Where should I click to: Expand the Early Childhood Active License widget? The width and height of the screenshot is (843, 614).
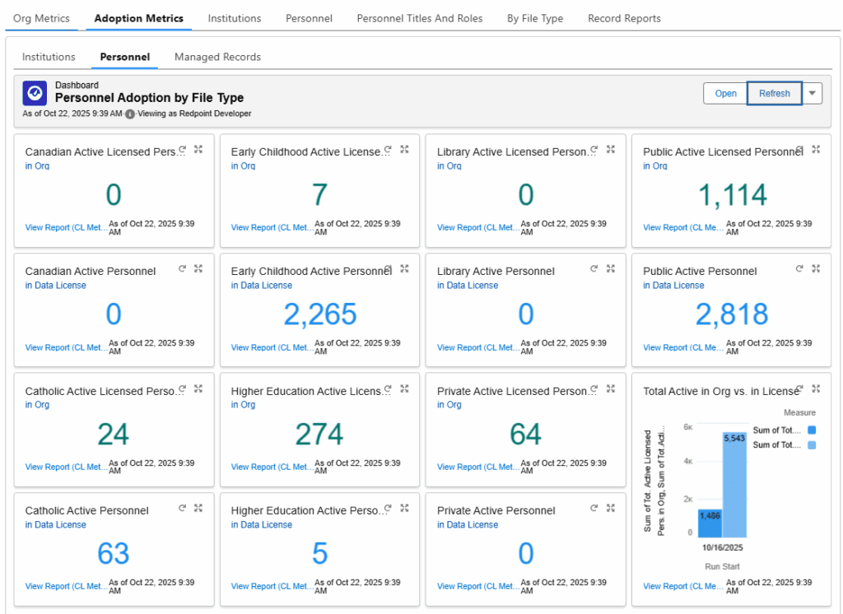404,149
